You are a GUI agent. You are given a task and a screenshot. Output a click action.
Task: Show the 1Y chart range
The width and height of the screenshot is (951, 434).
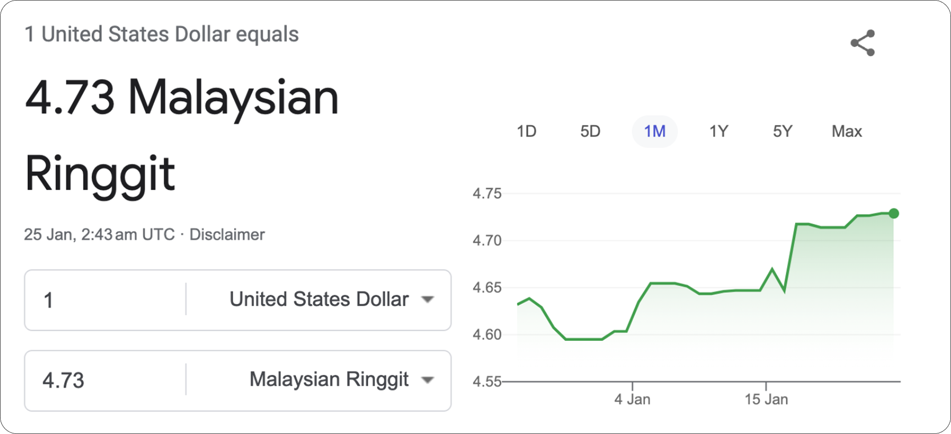pyautogui.click(x=719, y=131)
